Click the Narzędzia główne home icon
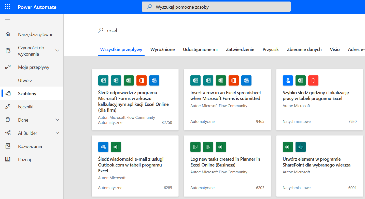Image resolution: width=365 pixels, height=199 pixels. [x=8, y=35]
